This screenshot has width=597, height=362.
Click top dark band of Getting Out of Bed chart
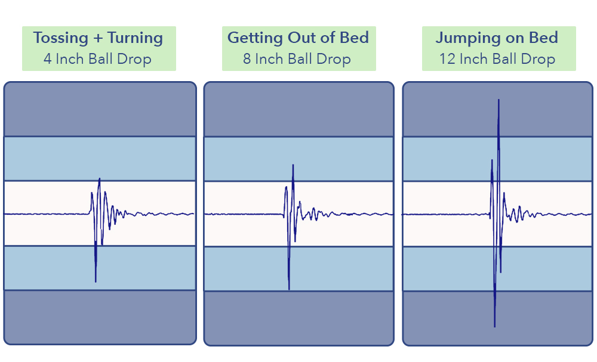tap(298, 110)
